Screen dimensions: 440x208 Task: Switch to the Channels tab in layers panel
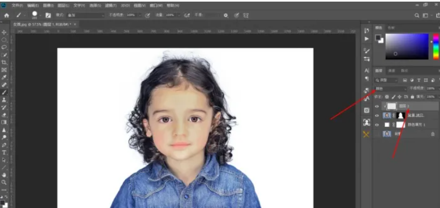392,71
